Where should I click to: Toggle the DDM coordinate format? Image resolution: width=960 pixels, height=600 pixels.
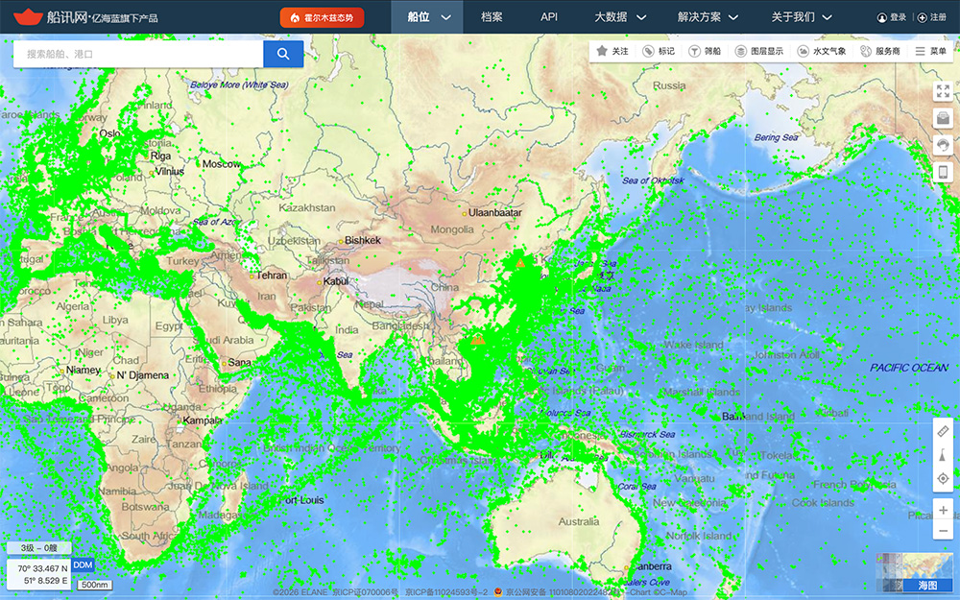(x=83, y=565)
